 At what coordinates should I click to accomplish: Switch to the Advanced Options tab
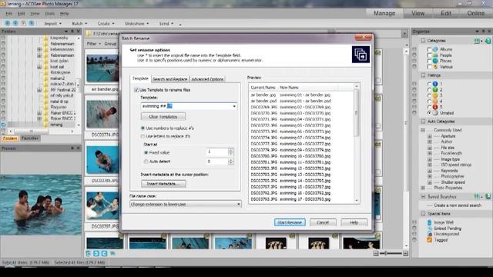[x=207, y=79]
